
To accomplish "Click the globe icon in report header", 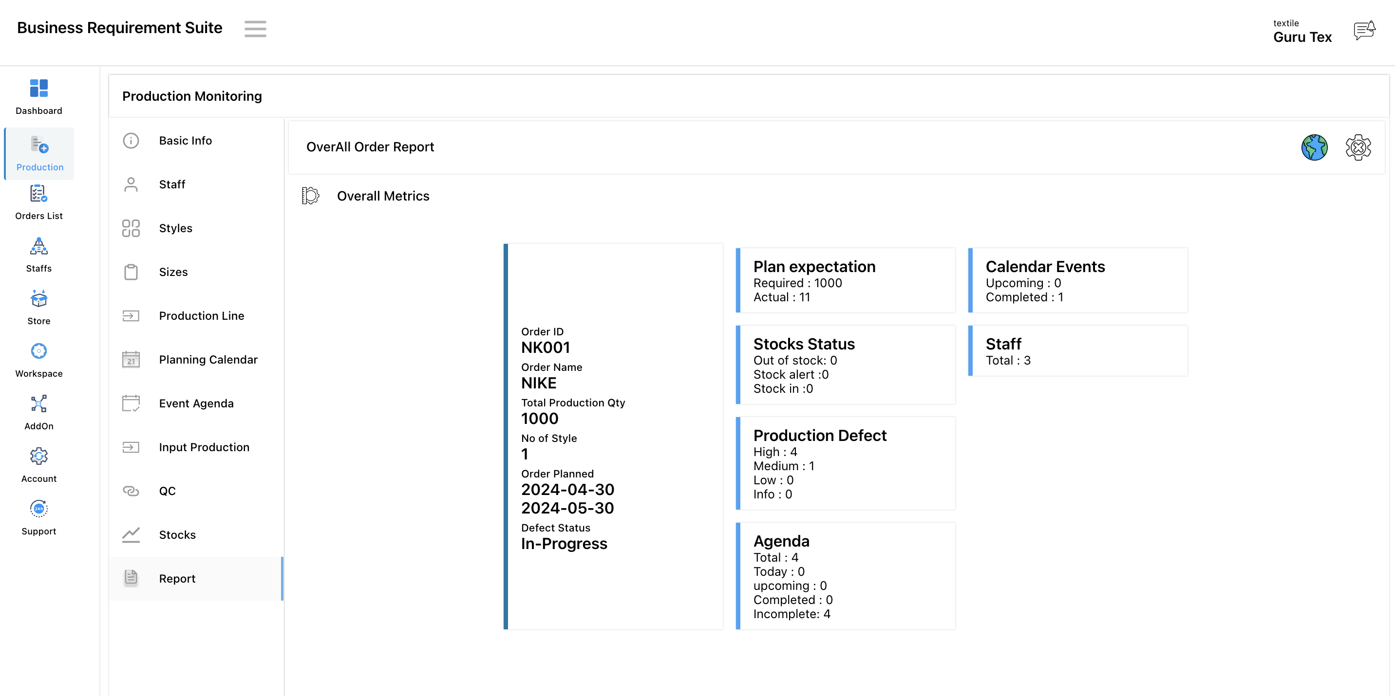I will (1314, 147).
